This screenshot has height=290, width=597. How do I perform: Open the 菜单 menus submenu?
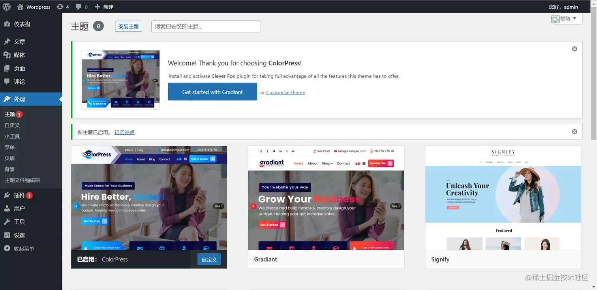10,147
